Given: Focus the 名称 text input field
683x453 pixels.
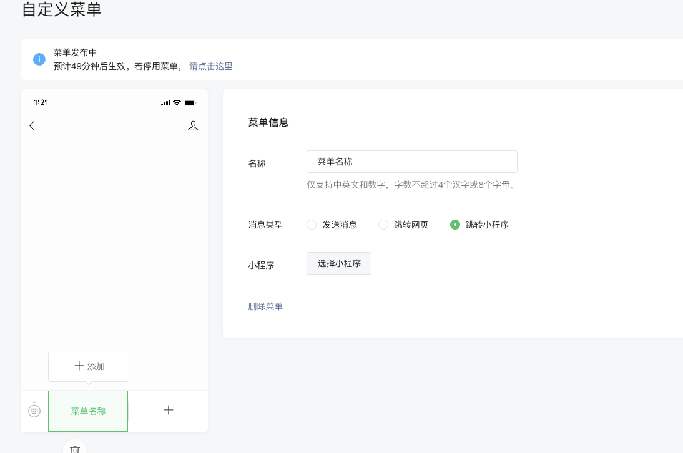Looking at the screenshot, I should [x=412, y=162].
